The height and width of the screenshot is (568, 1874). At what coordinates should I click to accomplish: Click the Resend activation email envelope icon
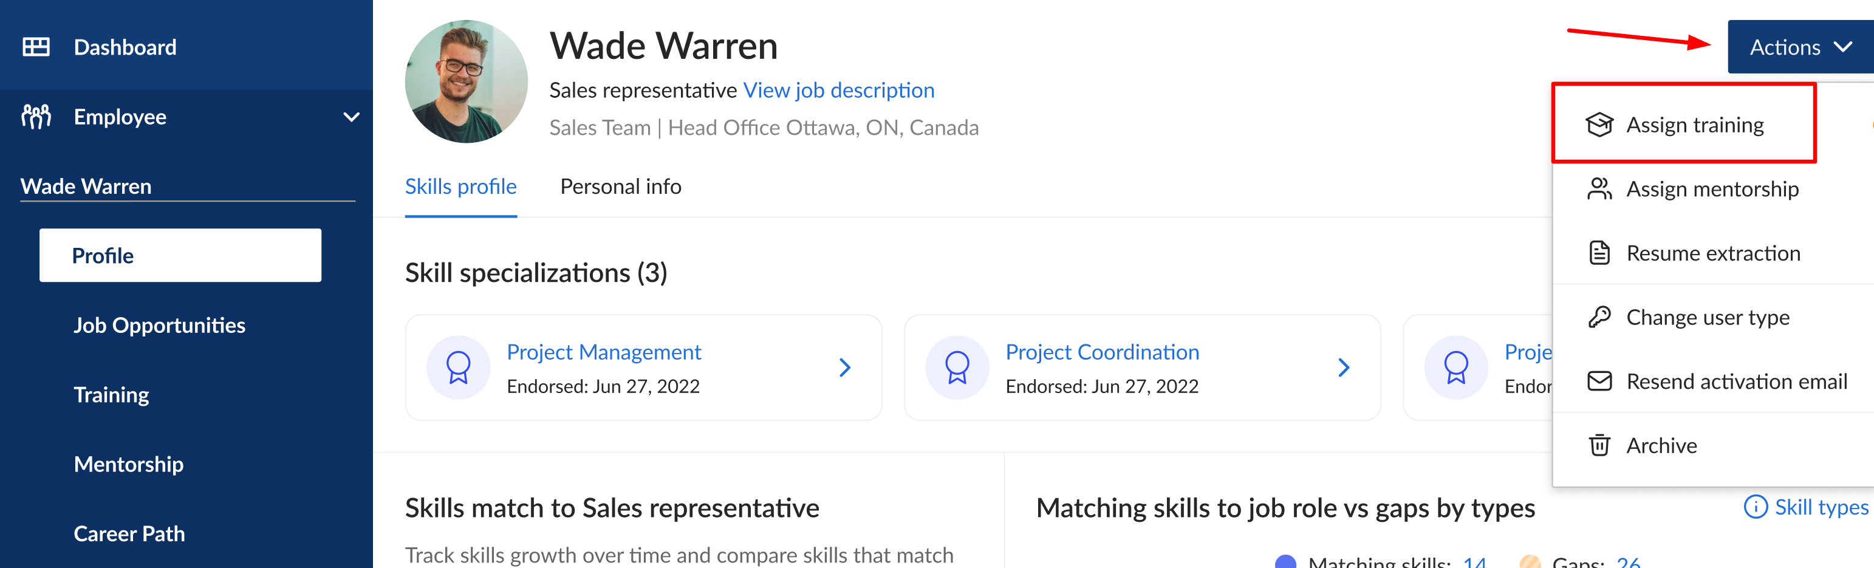pyautogui.click(x=1599, y=381)
